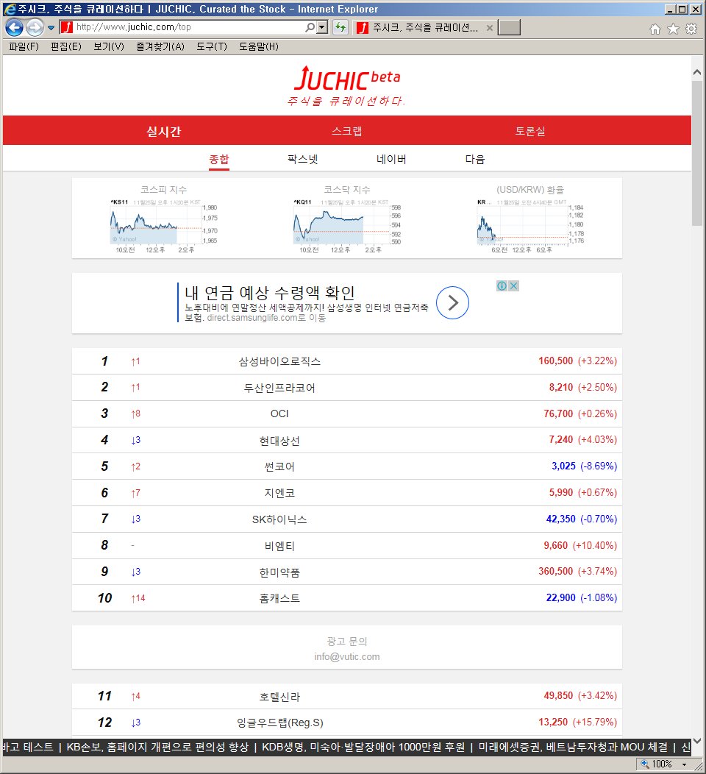Screen dimensions: 706x774
Task: Open the 파일(F) menu
Action: 24,46
